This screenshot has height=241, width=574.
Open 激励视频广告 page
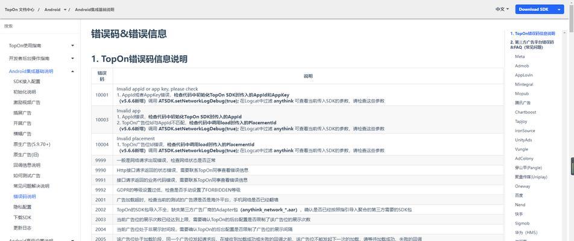[x=27, y=102]
